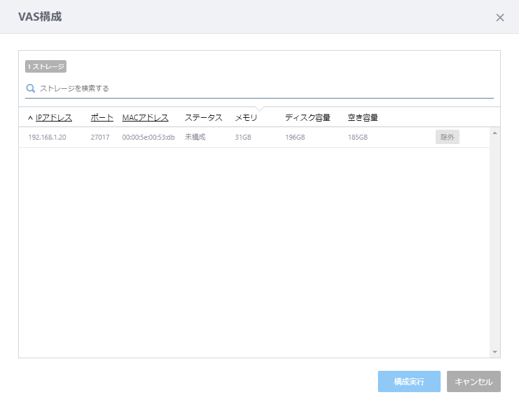
Task: Run configuration with the 構成実行 button
Action: 409,381
